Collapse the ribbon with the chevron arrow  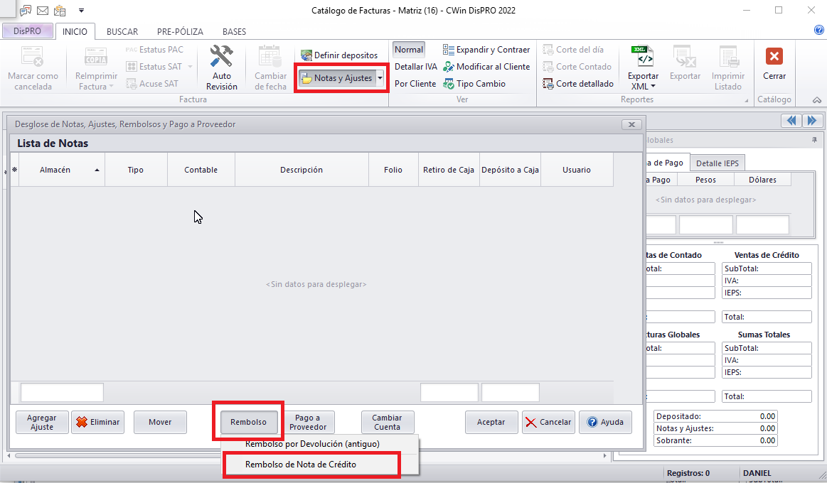pos(816,100)
